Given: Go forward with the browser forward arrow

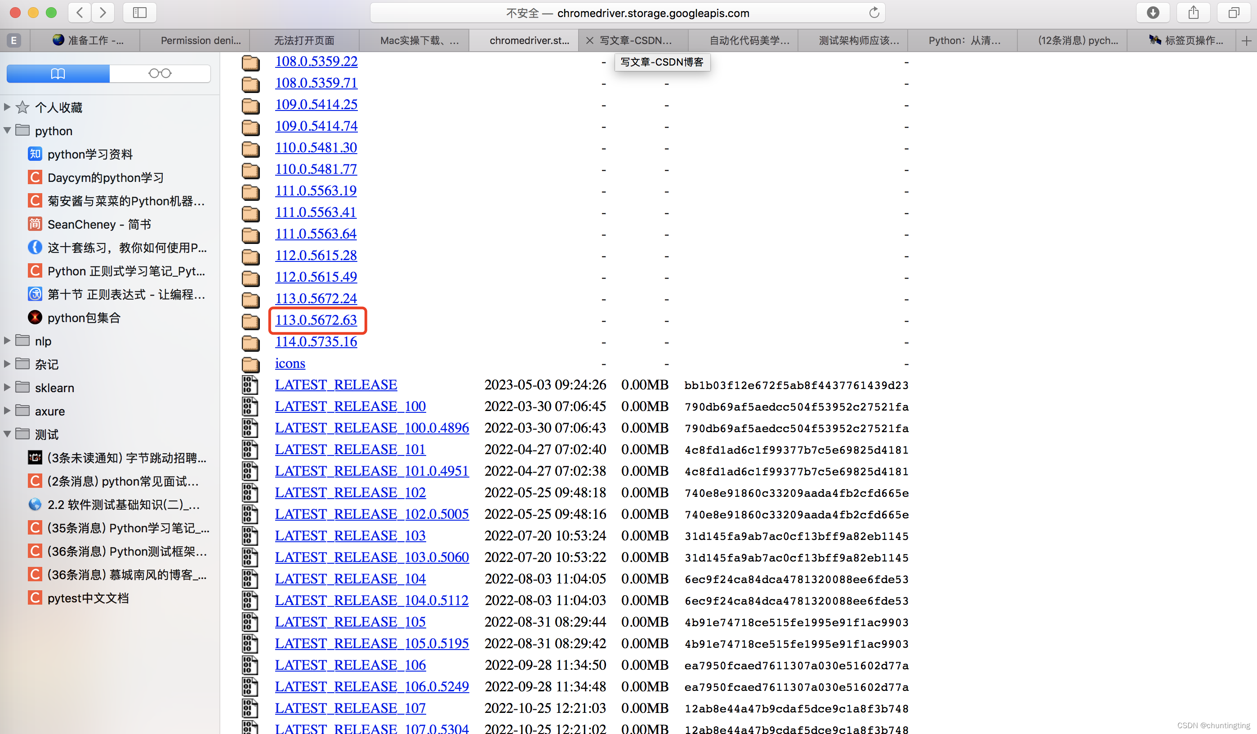Looking at the screenshot, I should click(103, 13).
